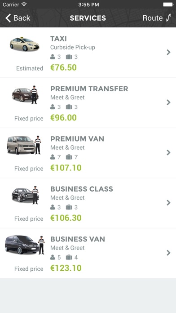The image size is (176, 313).
Task: Open the Route squiggle icon
Action: pyautogui.click(x=168, y=18)
